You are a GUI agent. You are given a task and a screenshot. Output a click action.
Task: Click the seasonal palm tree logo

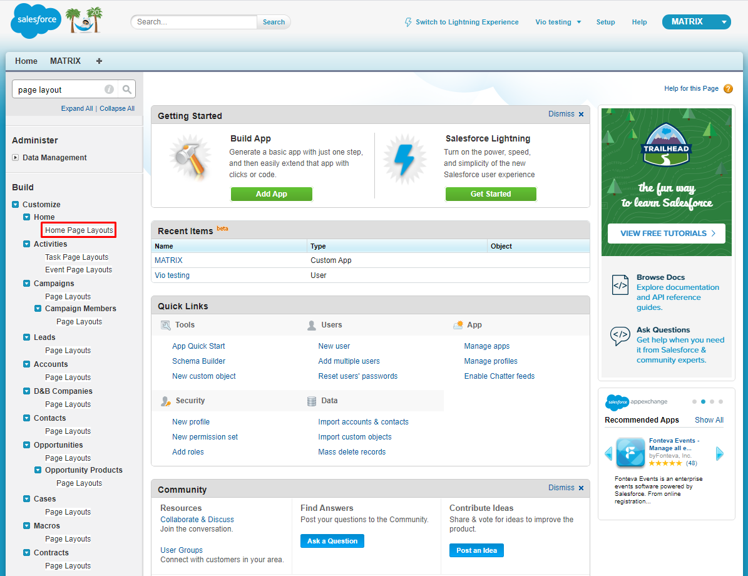[x=85, y=20]
